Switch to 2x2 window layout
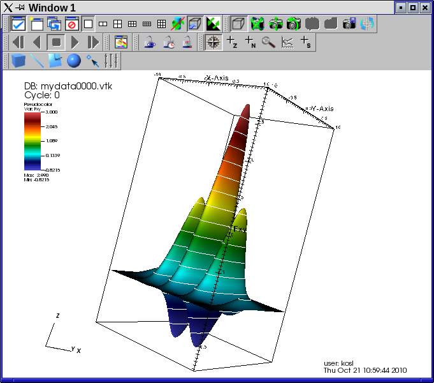Image resolution: width=434 pixels, height=383 pixels. (x=118, y=24)
